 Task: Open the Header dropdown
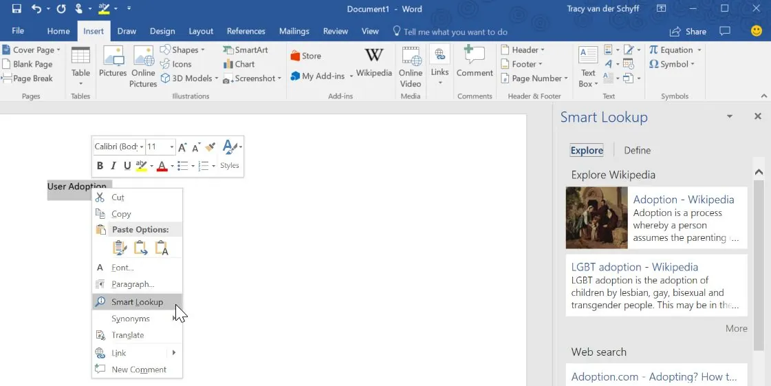523,50
